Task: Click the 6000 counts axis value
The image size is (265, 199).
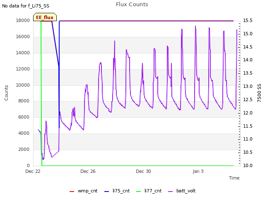Action: 24,117
